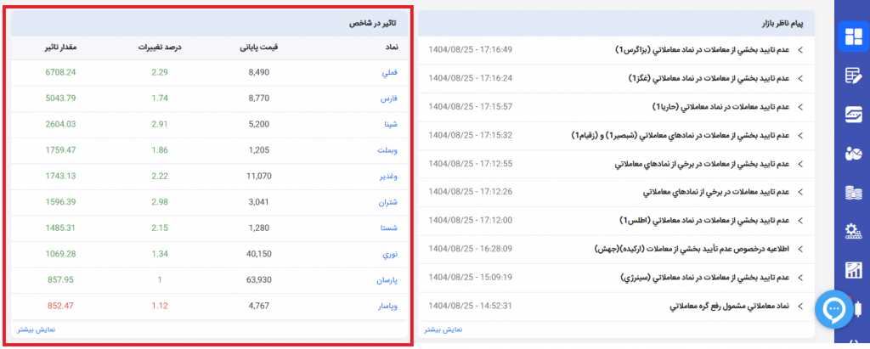The width and height of the screenshot is (870, 349).
Task: Click the closing price 63,930
Action: click(x=258, y=279)
